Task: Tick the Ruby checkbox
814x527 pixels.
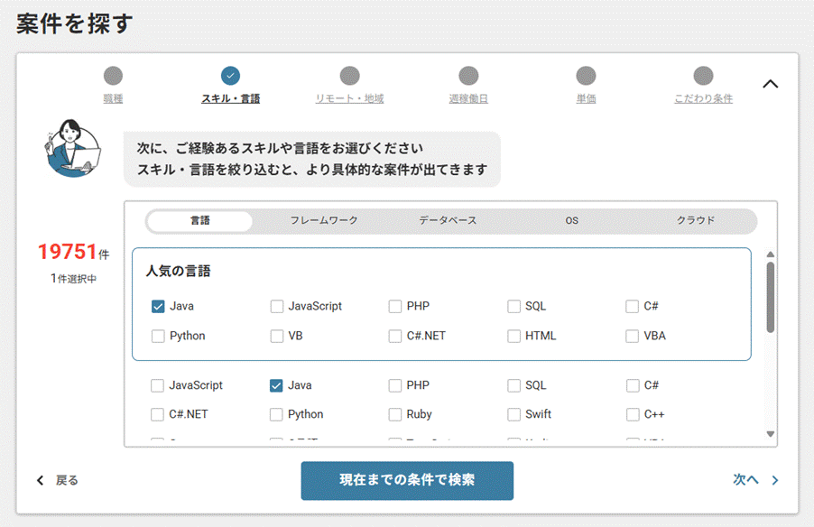Action: point(395,415)
